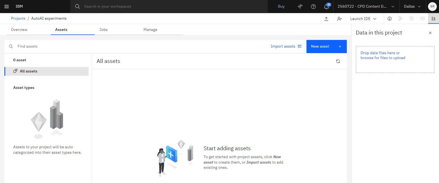Switch to the Manage tab
Image resolution: width=439 pixels, height=183 pixels.
[x=150, y=30]
